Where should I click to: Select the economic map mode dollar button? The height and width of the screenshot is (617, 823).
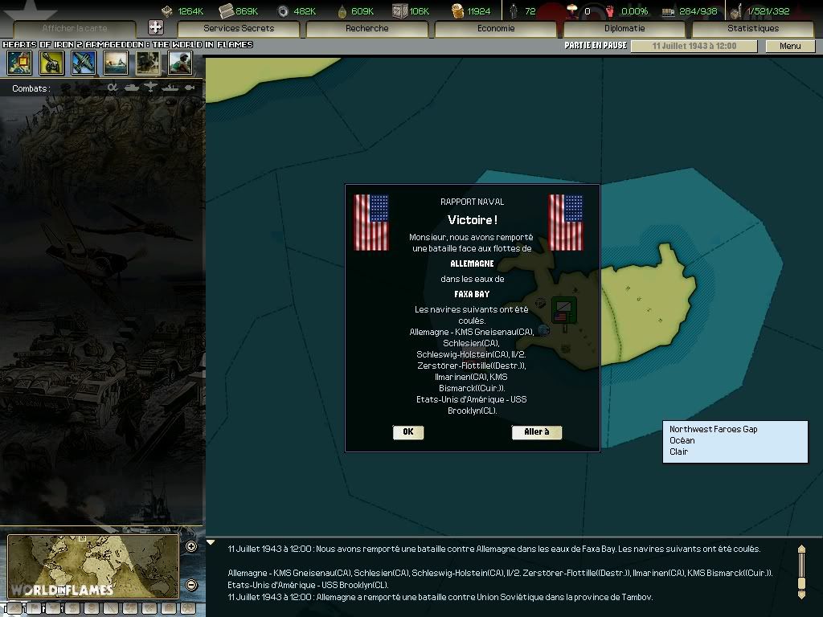click(72, 609)
